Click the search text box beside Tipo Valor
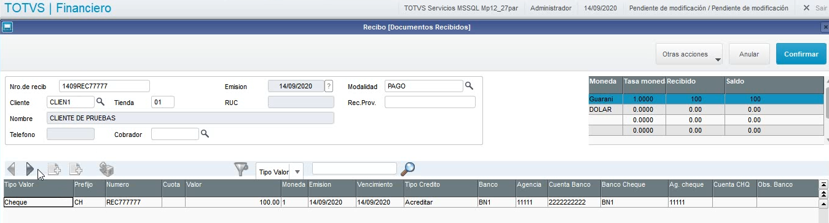This screenshot has width=829, height=223. pos(355,168)
